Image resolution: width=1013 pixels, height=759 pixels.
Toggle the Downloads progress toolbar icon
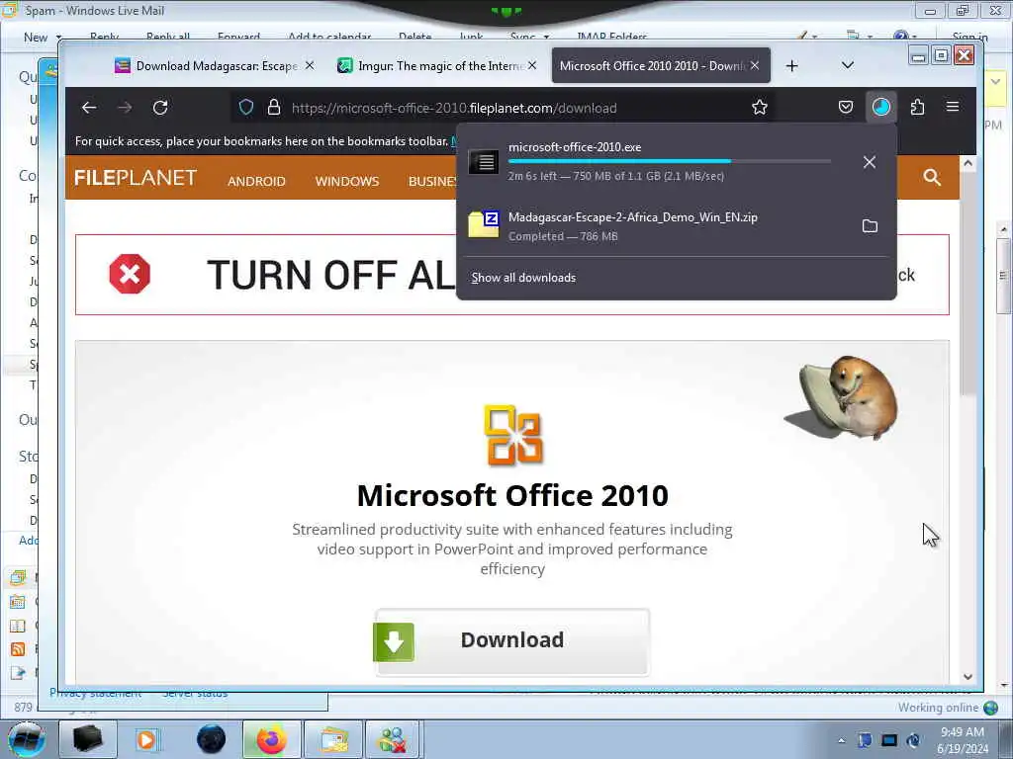click(881, 107)
